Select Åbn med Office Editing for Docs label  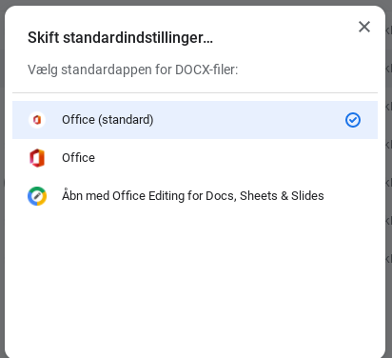[193, 196]
